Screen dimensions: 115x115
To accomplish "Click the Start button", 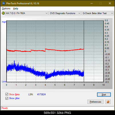I will 104,95.
